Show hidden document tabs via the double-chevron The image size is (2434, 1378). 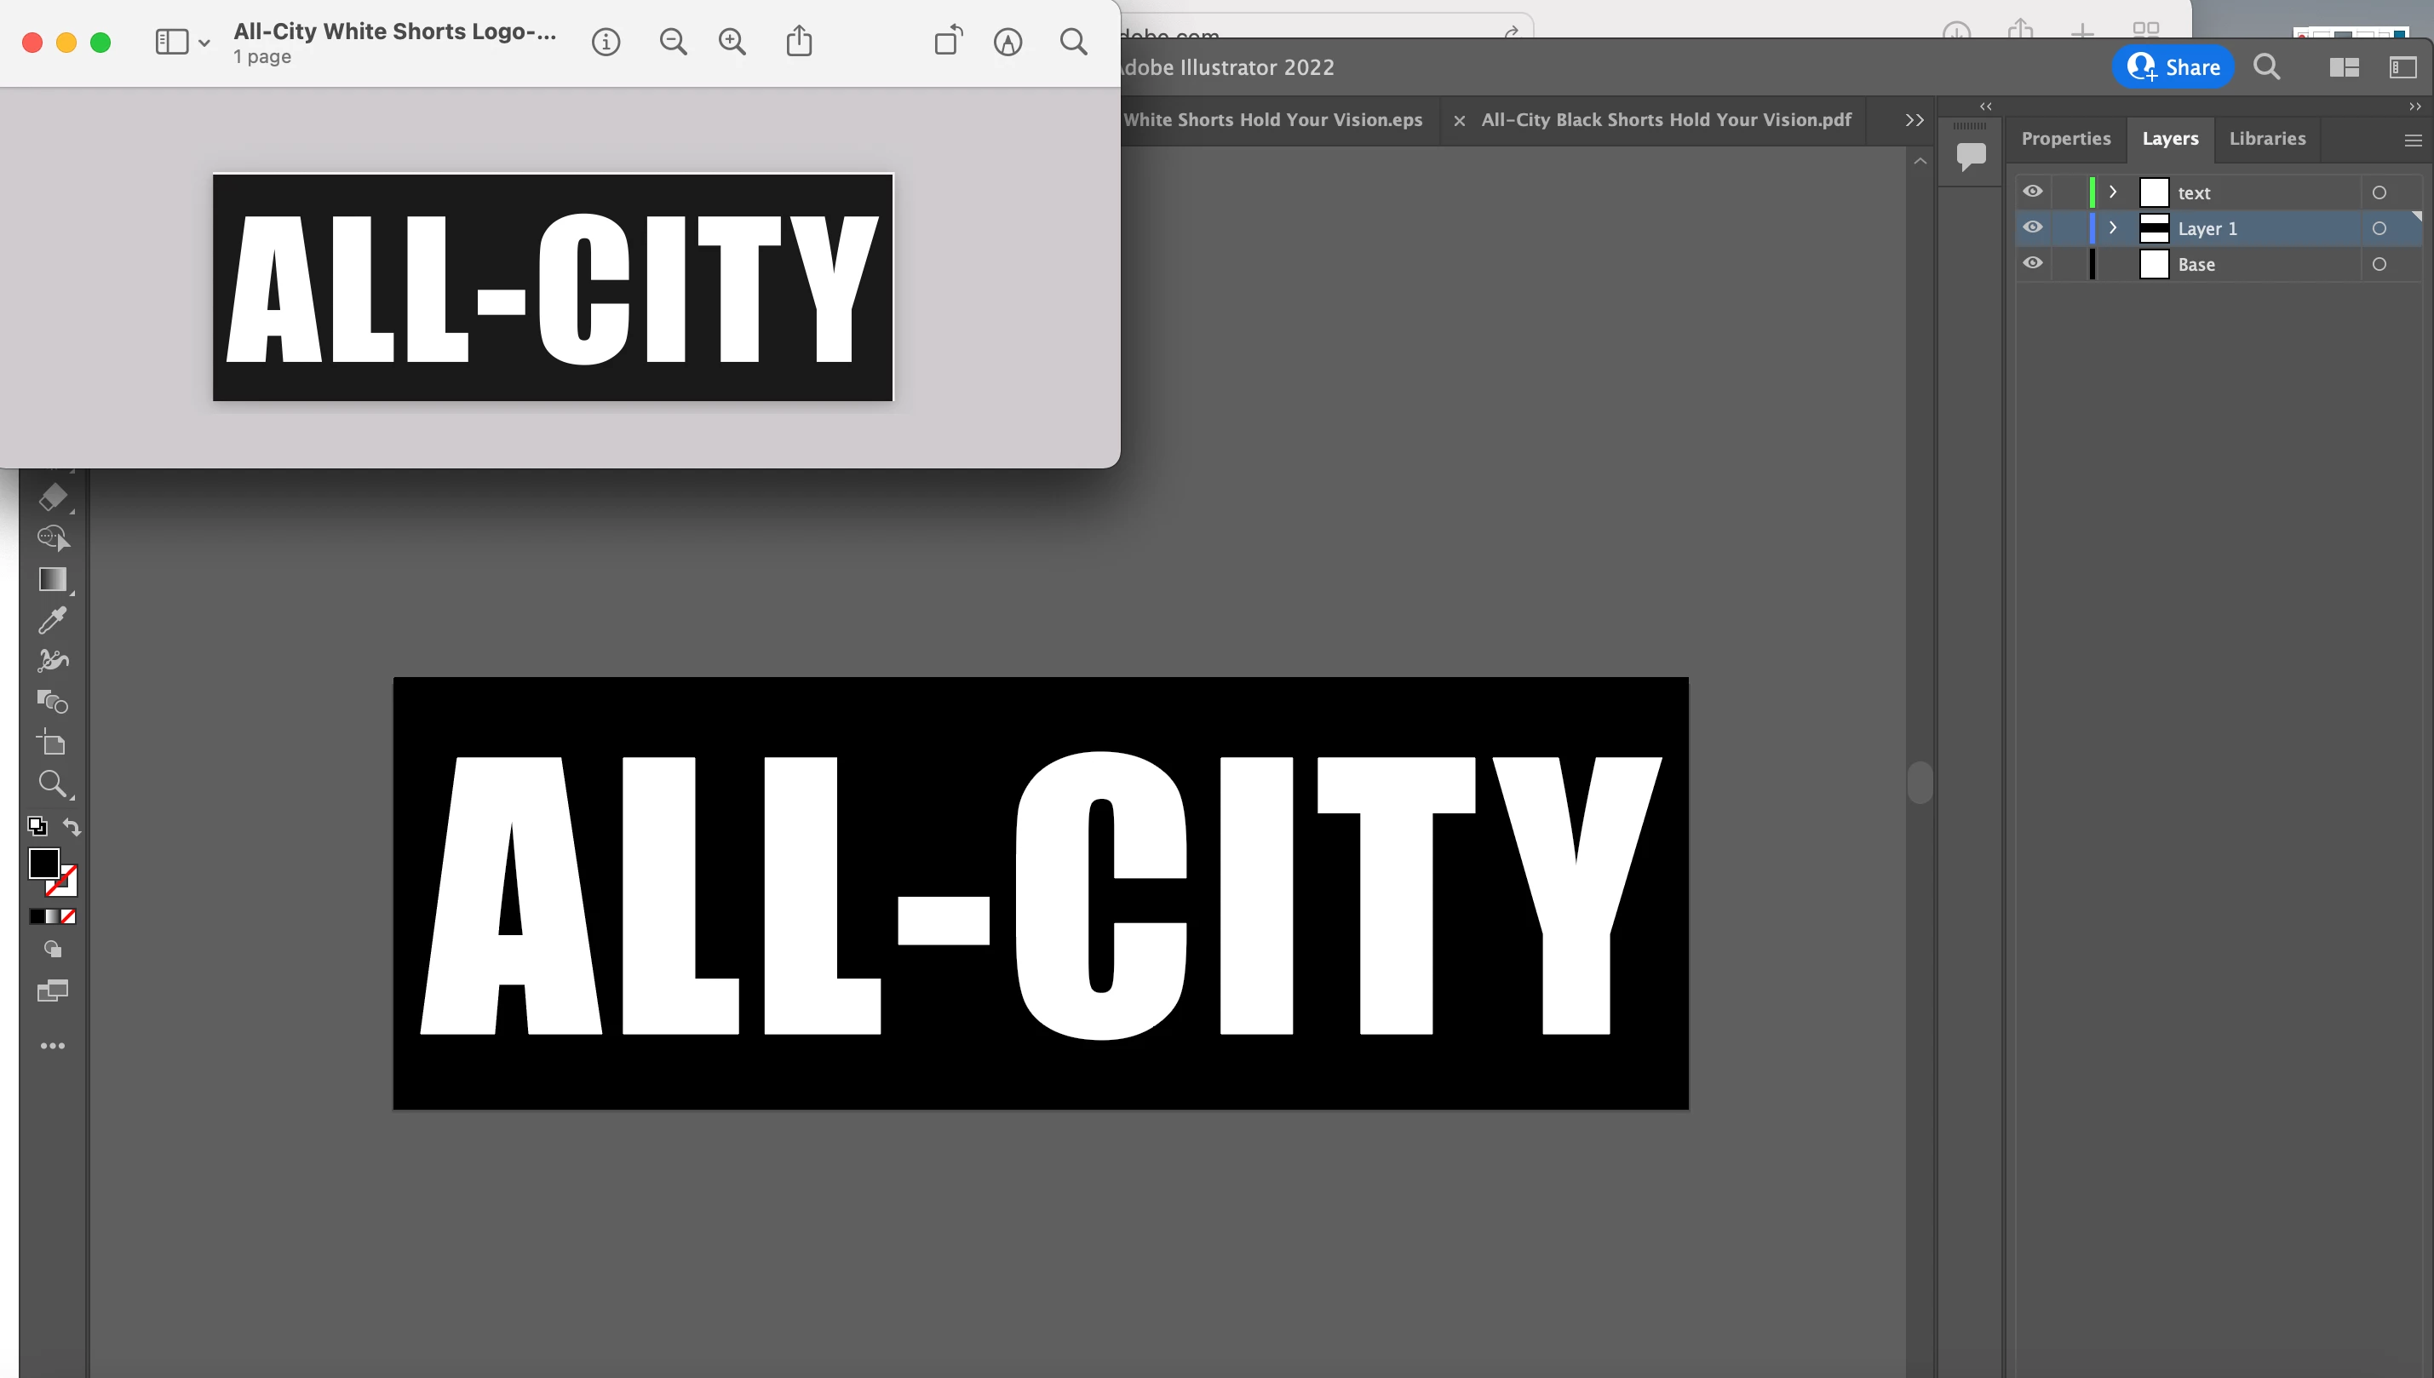tap(1914, 120)
